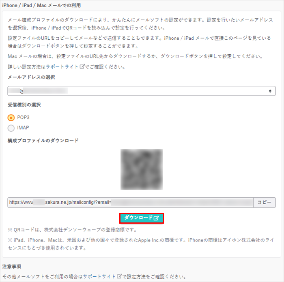Click the blurred QR code image

click(142, 169)
